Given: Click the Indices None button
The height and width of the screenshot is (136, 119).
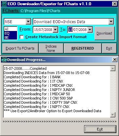Looking at the screenshot, I should pyautogui.click(x=51, y=48).
